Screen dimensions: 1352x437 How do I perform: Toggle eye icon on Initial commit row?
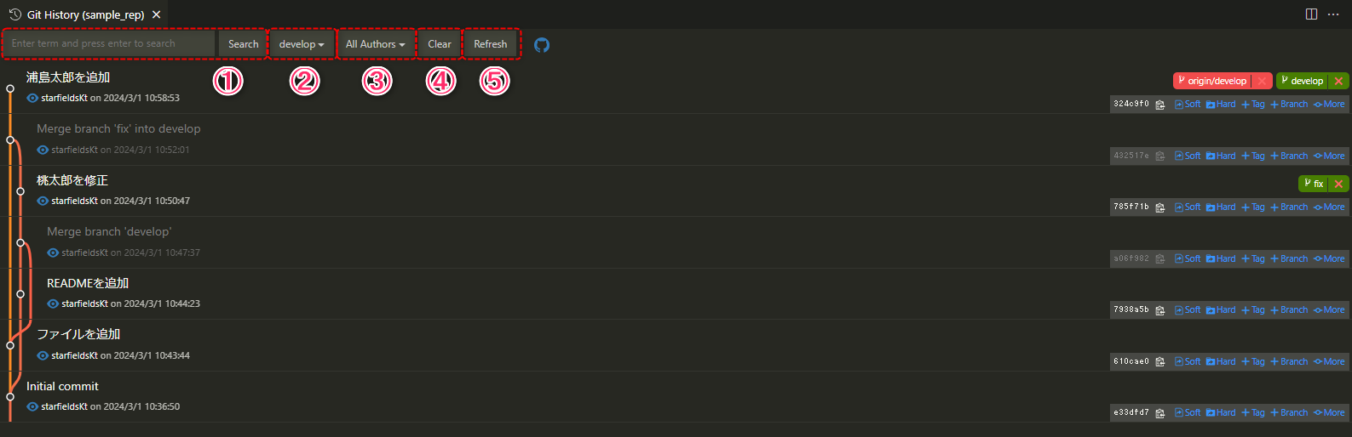coord(32,407)
